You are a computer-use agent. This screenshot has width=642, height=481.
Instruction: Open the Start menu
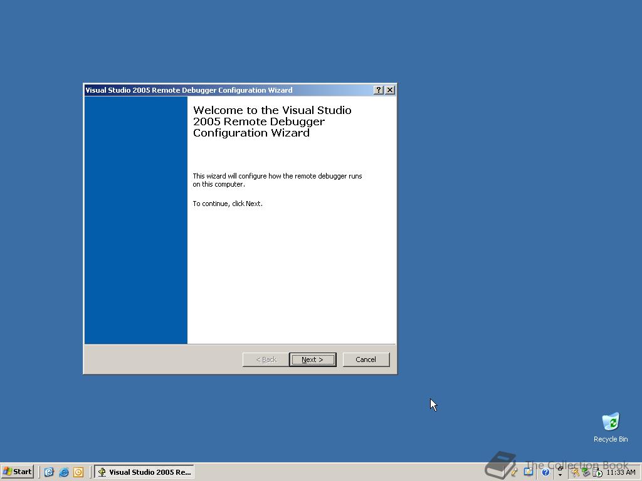coord(17,472)
